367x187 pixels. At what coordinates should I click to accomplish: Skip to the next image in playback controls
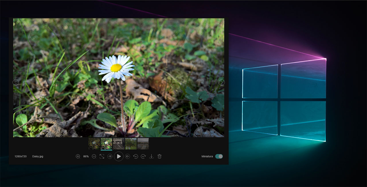(x=128, y=156)
